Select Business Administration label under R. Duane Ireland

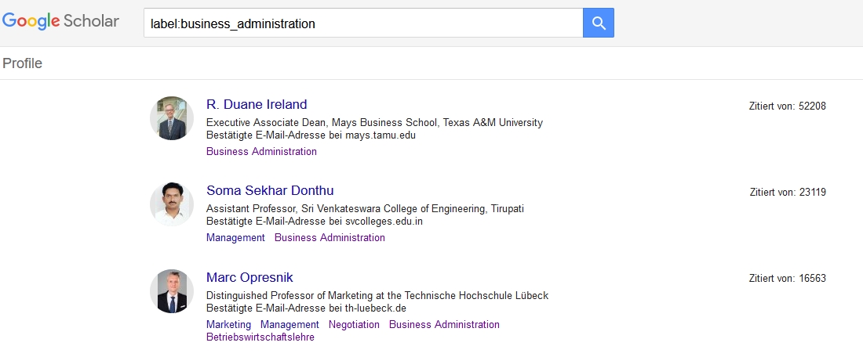point(261,152)
